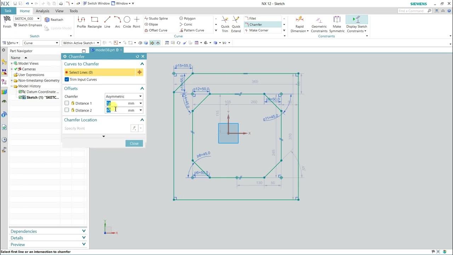Viewport: 453px width, 255px height.
Task: Enable the Distance 2 checkbox
Action: 67,110
